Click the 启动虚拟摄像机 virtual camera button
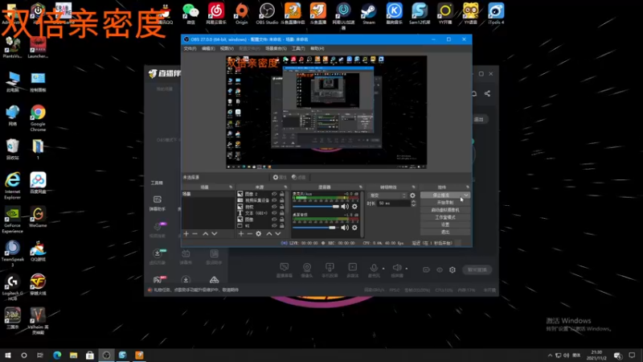 tap(445, 210)
